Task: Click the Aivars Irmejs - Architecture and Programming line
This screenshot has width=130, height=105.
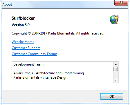Action: pyautogui.click(x=48, y=73)
